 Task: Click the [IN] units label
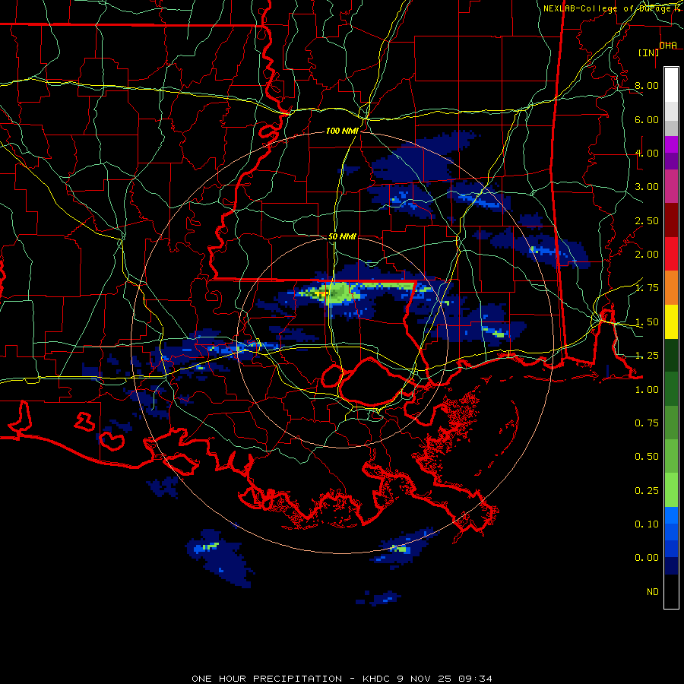click(649, 52)
